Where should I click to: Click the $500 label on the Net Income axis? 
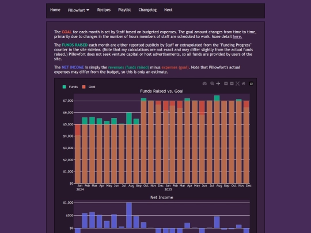point(70,215)
